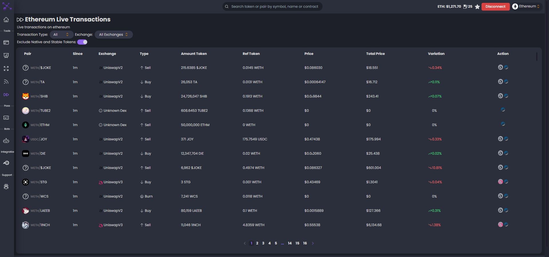Open the bug icon under Support
Screen dimensions: 549x257
[x=6, y=187]
